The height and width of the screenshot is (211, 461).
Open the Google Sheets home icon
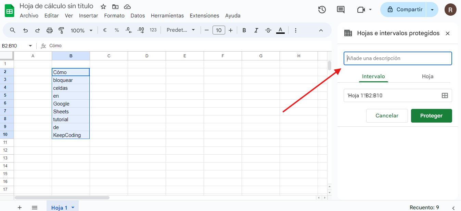[x=9, y=10]
